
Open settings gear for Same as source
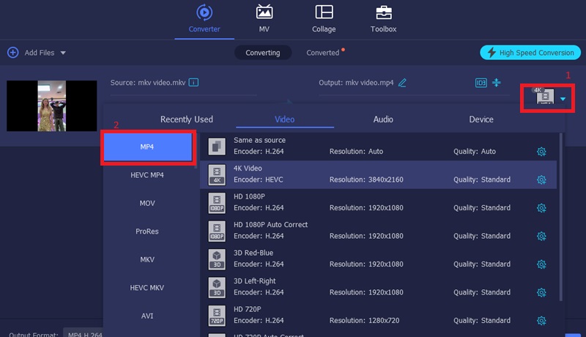[541, 152]
